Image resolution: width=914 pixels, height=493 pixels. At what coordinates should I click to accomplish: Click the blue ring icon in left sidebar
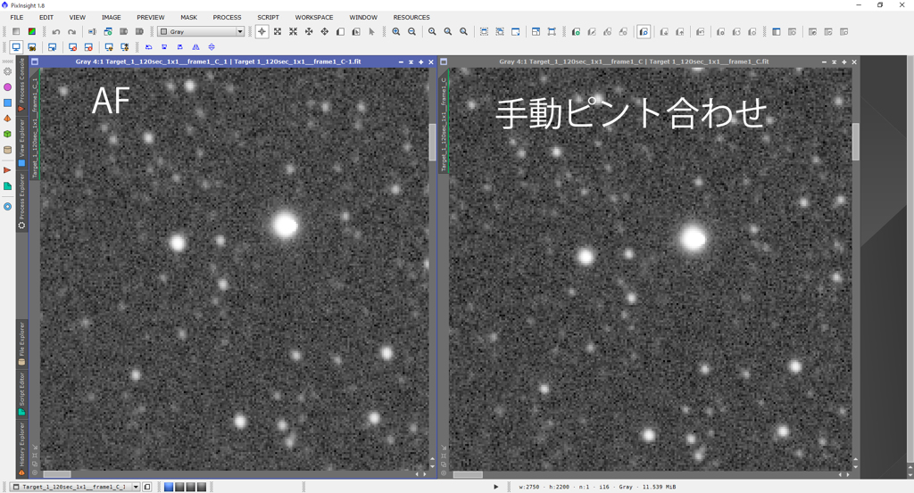pyautogui.click(x=7, y=207)
